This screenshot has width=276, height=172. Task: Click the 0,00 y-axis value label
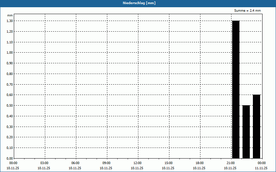tap(10, 158)
